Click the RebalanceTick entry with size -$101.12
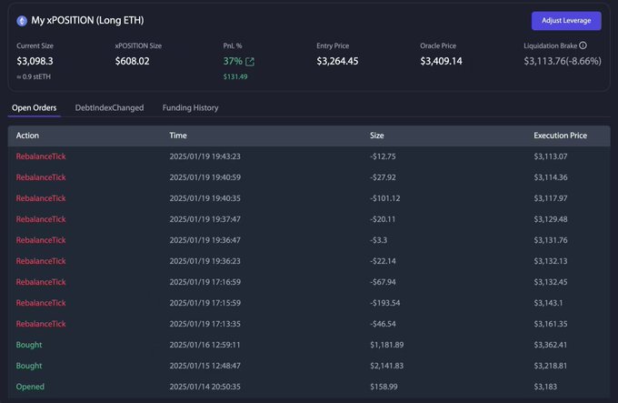The width and height of the screenshot is (618, 403). (41, 198)
